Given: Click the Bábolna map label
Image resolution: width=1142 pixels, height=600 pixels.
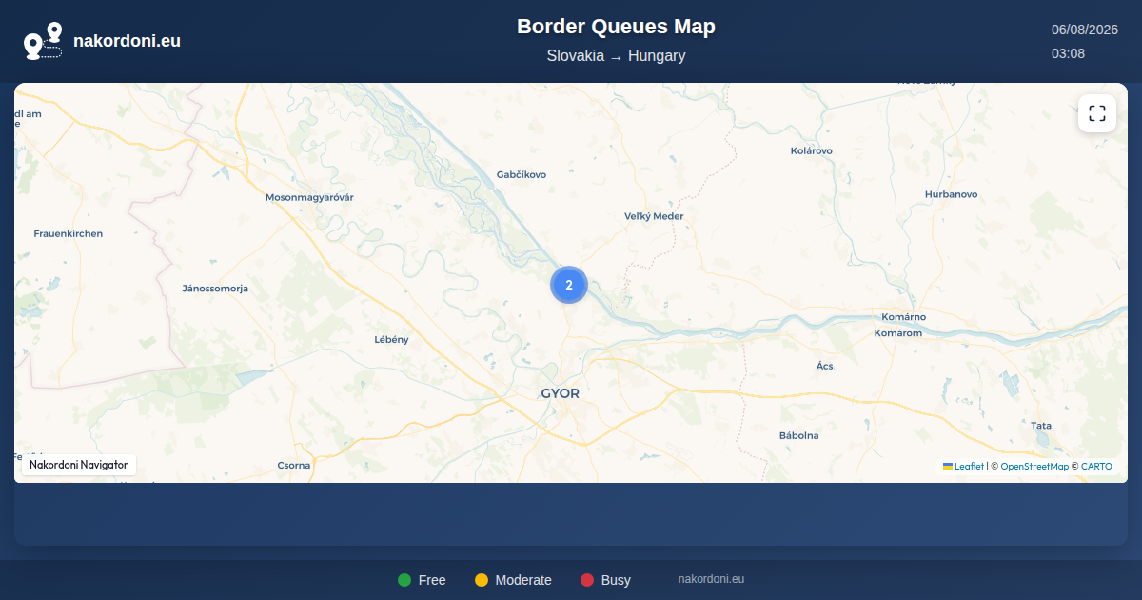Looking at the screenshot, I should coord(798,435).
